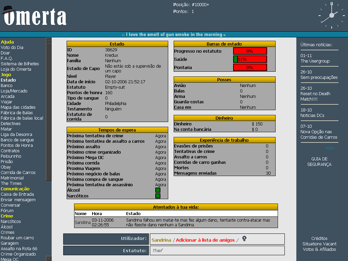This screenshot has width=348, height=261.
Task: Open Banco from the sidebar menu
Action: pyautogui.click(x=6, y=86)
